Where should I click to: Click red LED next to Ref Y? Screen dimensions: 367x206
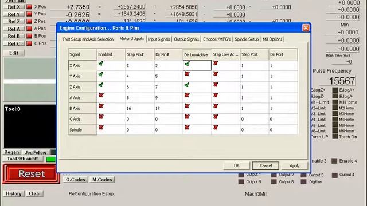click(x=29, y=14)
